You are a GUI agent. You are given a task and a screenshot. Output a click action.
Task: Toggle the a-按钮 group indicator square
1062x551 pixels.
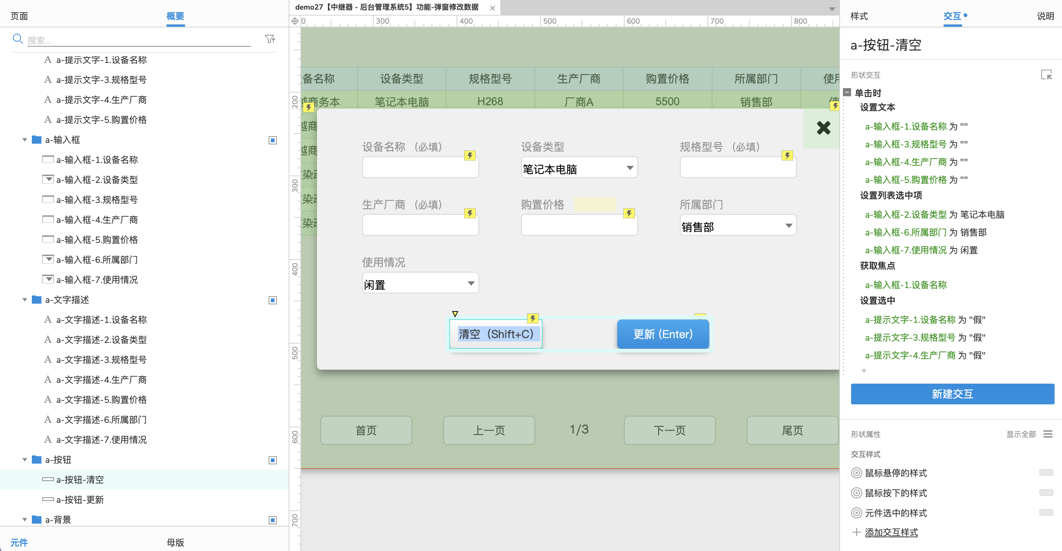(x=272, y=460)
